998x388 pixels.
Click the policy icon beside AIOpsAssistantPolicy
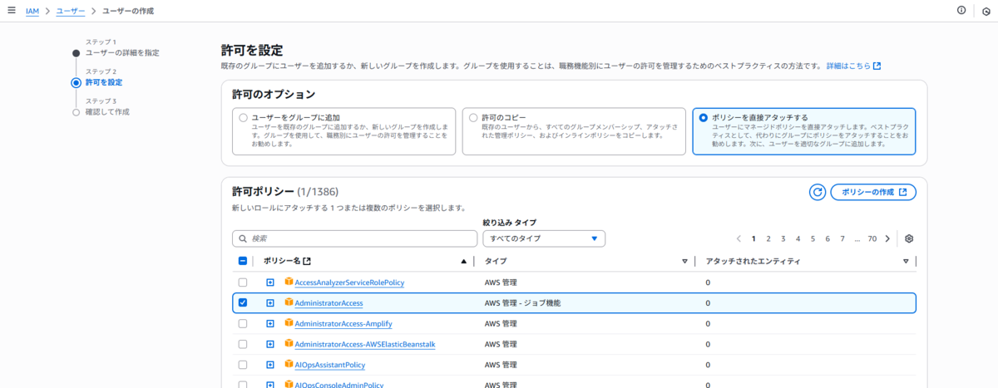pyautogui.click(x=289, y=364)
